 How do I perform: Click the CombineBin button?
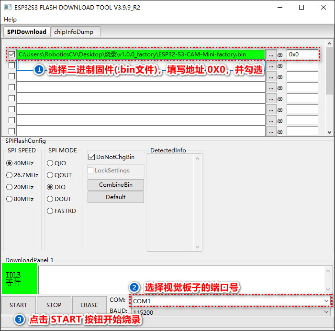[116, 185]
